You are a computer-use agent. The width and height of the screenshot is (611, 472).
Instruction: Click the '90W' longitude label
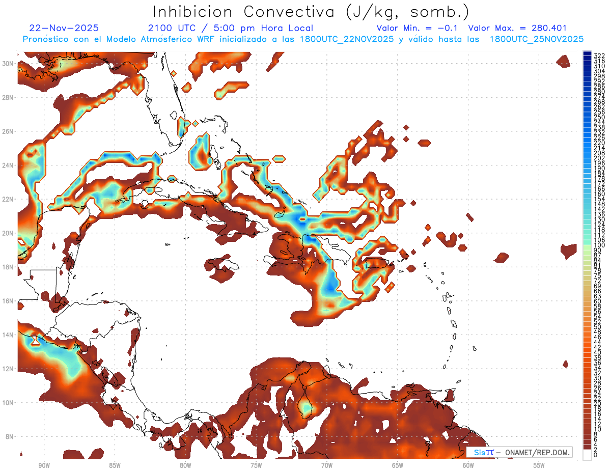pos(44,465)
